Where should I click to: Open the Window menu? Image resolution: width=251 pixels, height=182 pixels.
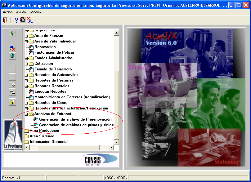coord(35,12)
